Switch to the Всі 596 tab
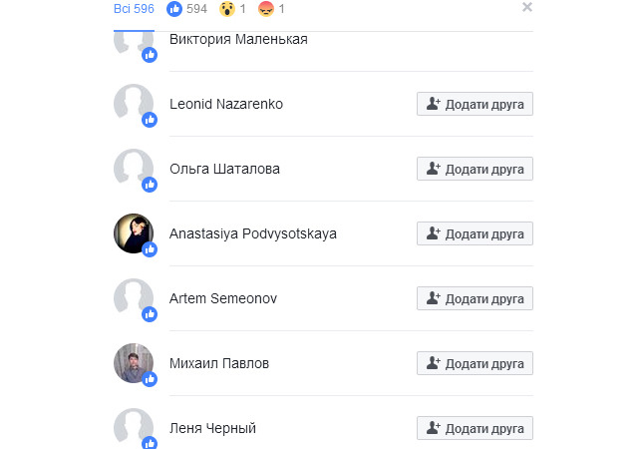638x449 pixels. 134,9
